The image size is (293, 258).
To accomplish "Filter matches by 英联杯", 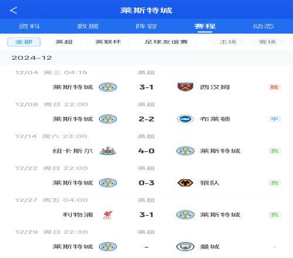I will pyautogui.click(x=108, y=42).
